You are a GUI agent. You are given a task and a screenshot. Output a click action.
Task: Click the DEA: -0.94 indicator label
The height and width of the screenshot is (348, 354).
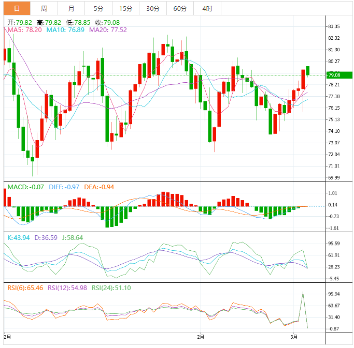[x=99, y=187]
